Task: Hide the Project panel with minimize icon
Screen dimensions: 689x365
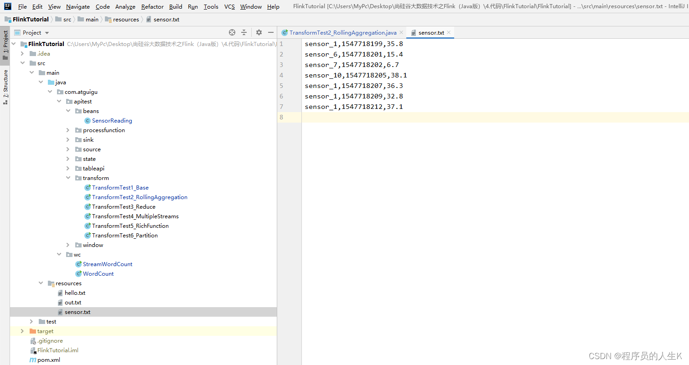Action: click(x=271, y=32)
